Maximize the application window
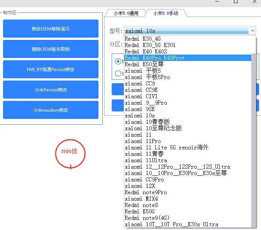This screenshot has width=261, height=230. [236, 2]
